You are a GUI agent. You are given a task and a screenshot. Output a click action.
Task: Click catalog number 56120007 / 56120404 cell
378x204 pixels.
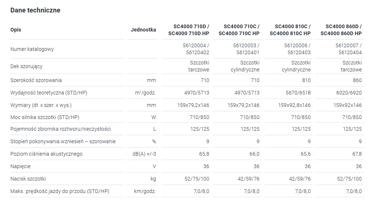click(x=350, y=49)
